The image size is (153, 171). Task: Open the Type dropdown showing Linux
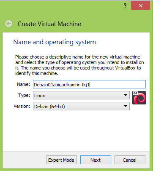[81, 95]
